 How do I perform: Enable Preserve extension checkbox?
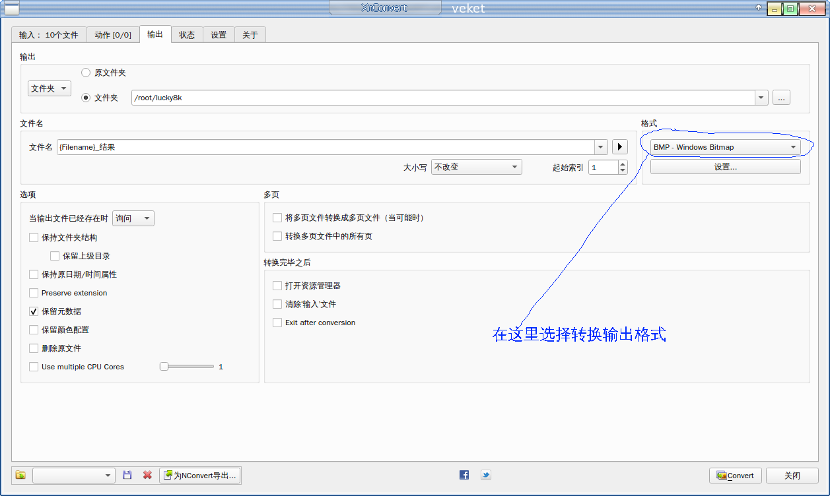[34, 293]
